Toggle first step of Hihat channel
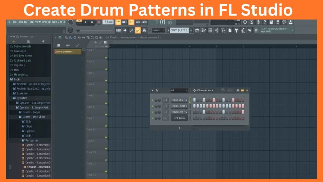This screenshot has height=182, width=323. coord(194,106)
